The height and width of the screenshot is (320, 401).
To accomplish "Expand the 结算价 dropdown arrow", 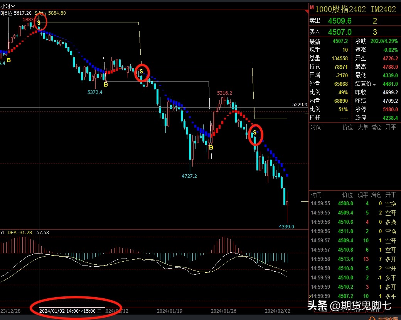I will [374, 84].
